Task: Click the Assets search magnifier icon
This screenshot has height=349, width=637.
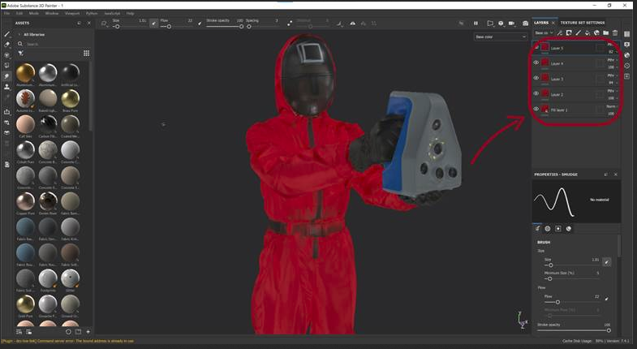Action: (x=20, y=44)
